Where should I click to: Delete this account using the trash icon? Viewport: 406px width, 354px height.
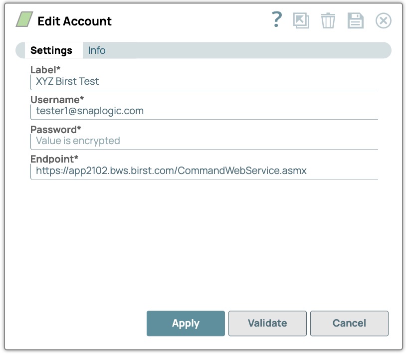click(x=328, y=20)
